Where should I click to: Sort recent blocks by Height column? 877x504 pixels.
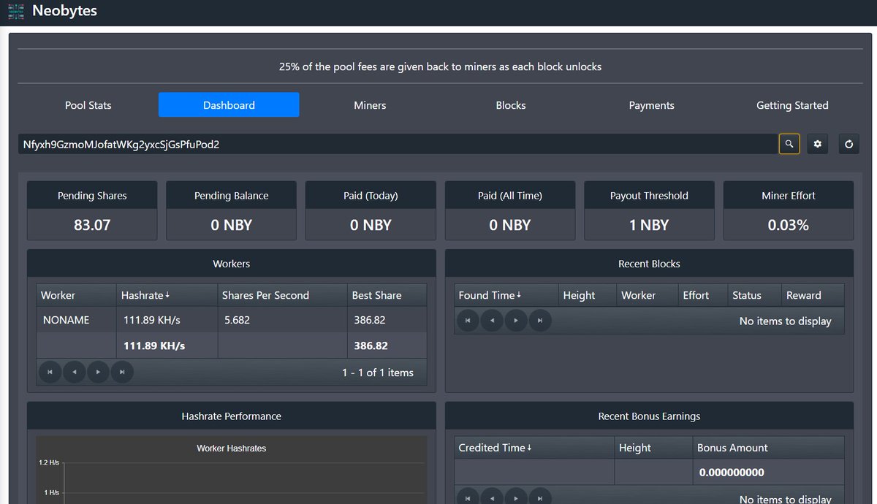(587, 295)
